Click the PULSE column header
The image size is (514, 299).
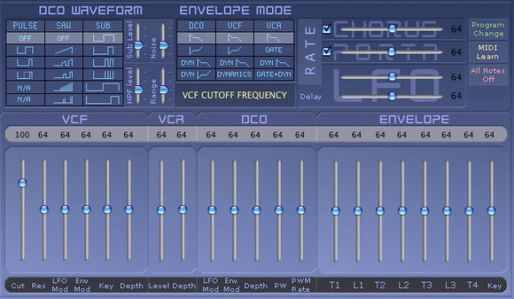point(25,25)
